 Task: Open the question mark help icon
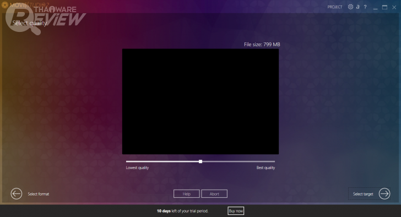(x=365, y=7)
